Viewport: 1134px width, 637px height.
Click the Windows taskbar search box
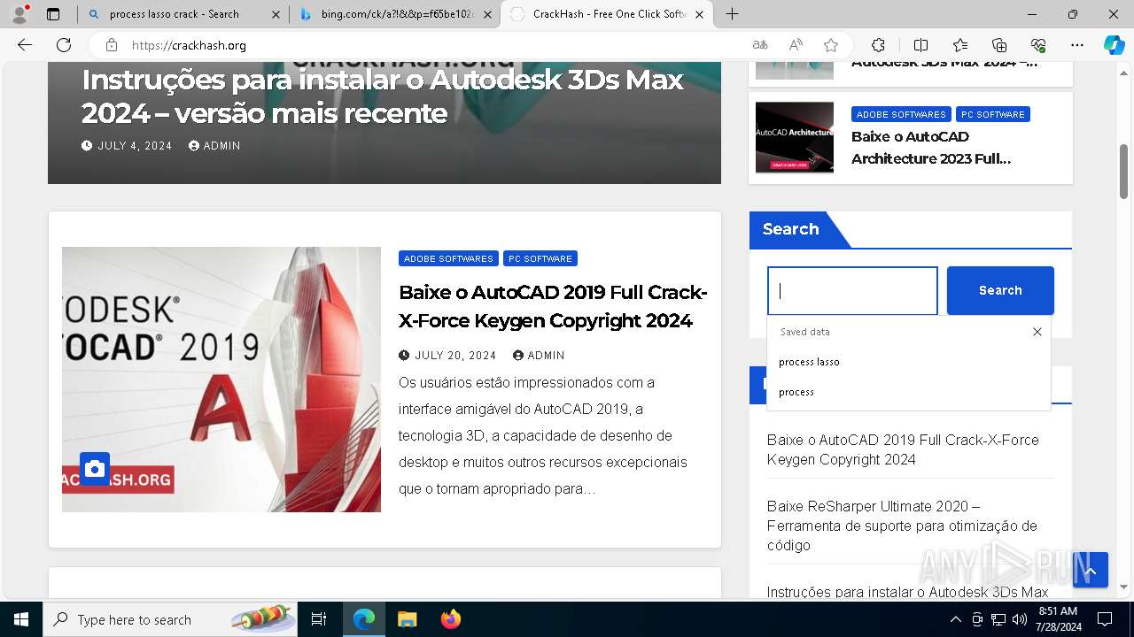tap(170, 619)
